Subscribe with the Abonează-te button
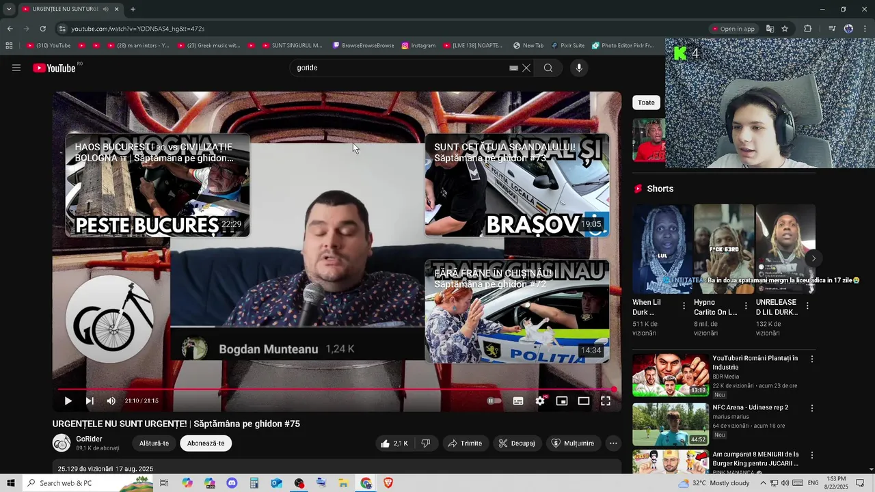This screenshot has height=492, width=875. pyautogui.click(x=206, y=443)
